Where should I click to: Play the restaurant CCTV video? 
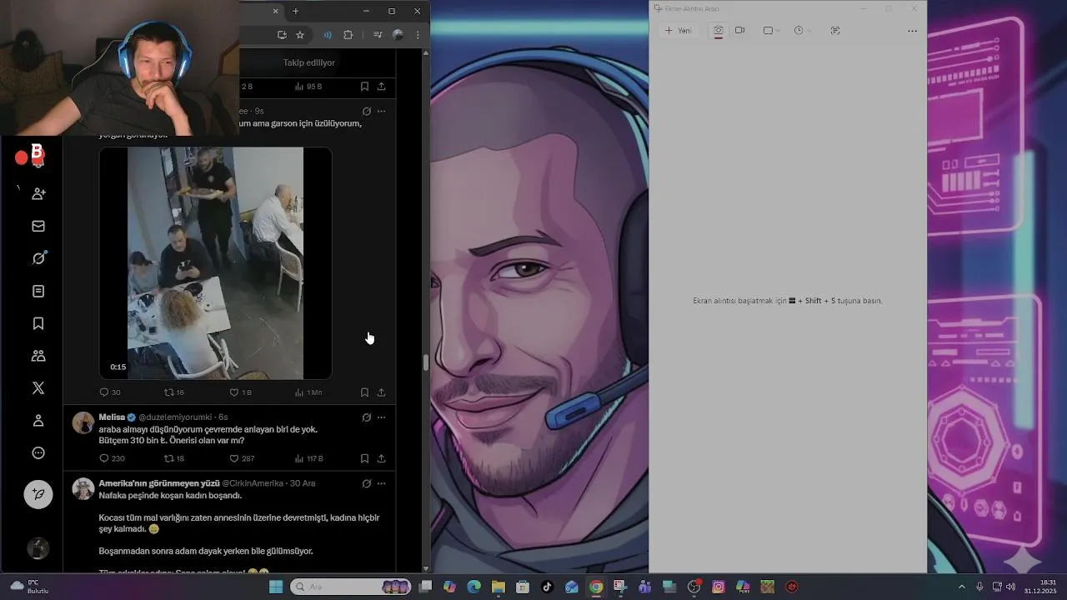(x=215, y=263)
